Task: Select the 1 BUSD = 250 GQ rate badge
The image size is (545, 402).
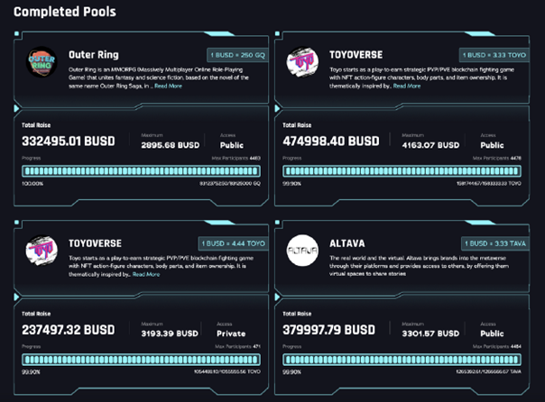Action: (237, 55)
